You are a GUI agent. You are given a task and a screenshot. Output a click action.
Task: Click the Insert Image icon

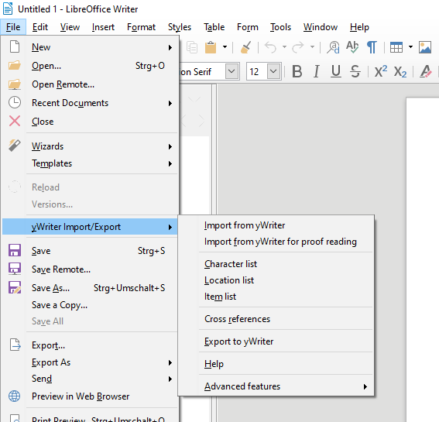tap(425, 47)
